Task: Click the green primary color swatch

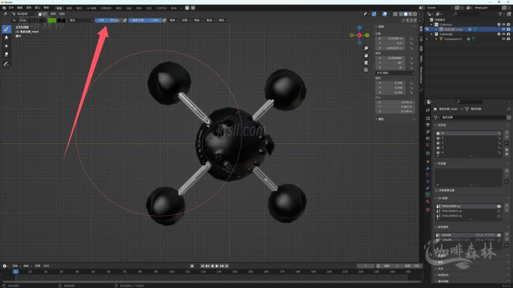Action: point(52,20)
